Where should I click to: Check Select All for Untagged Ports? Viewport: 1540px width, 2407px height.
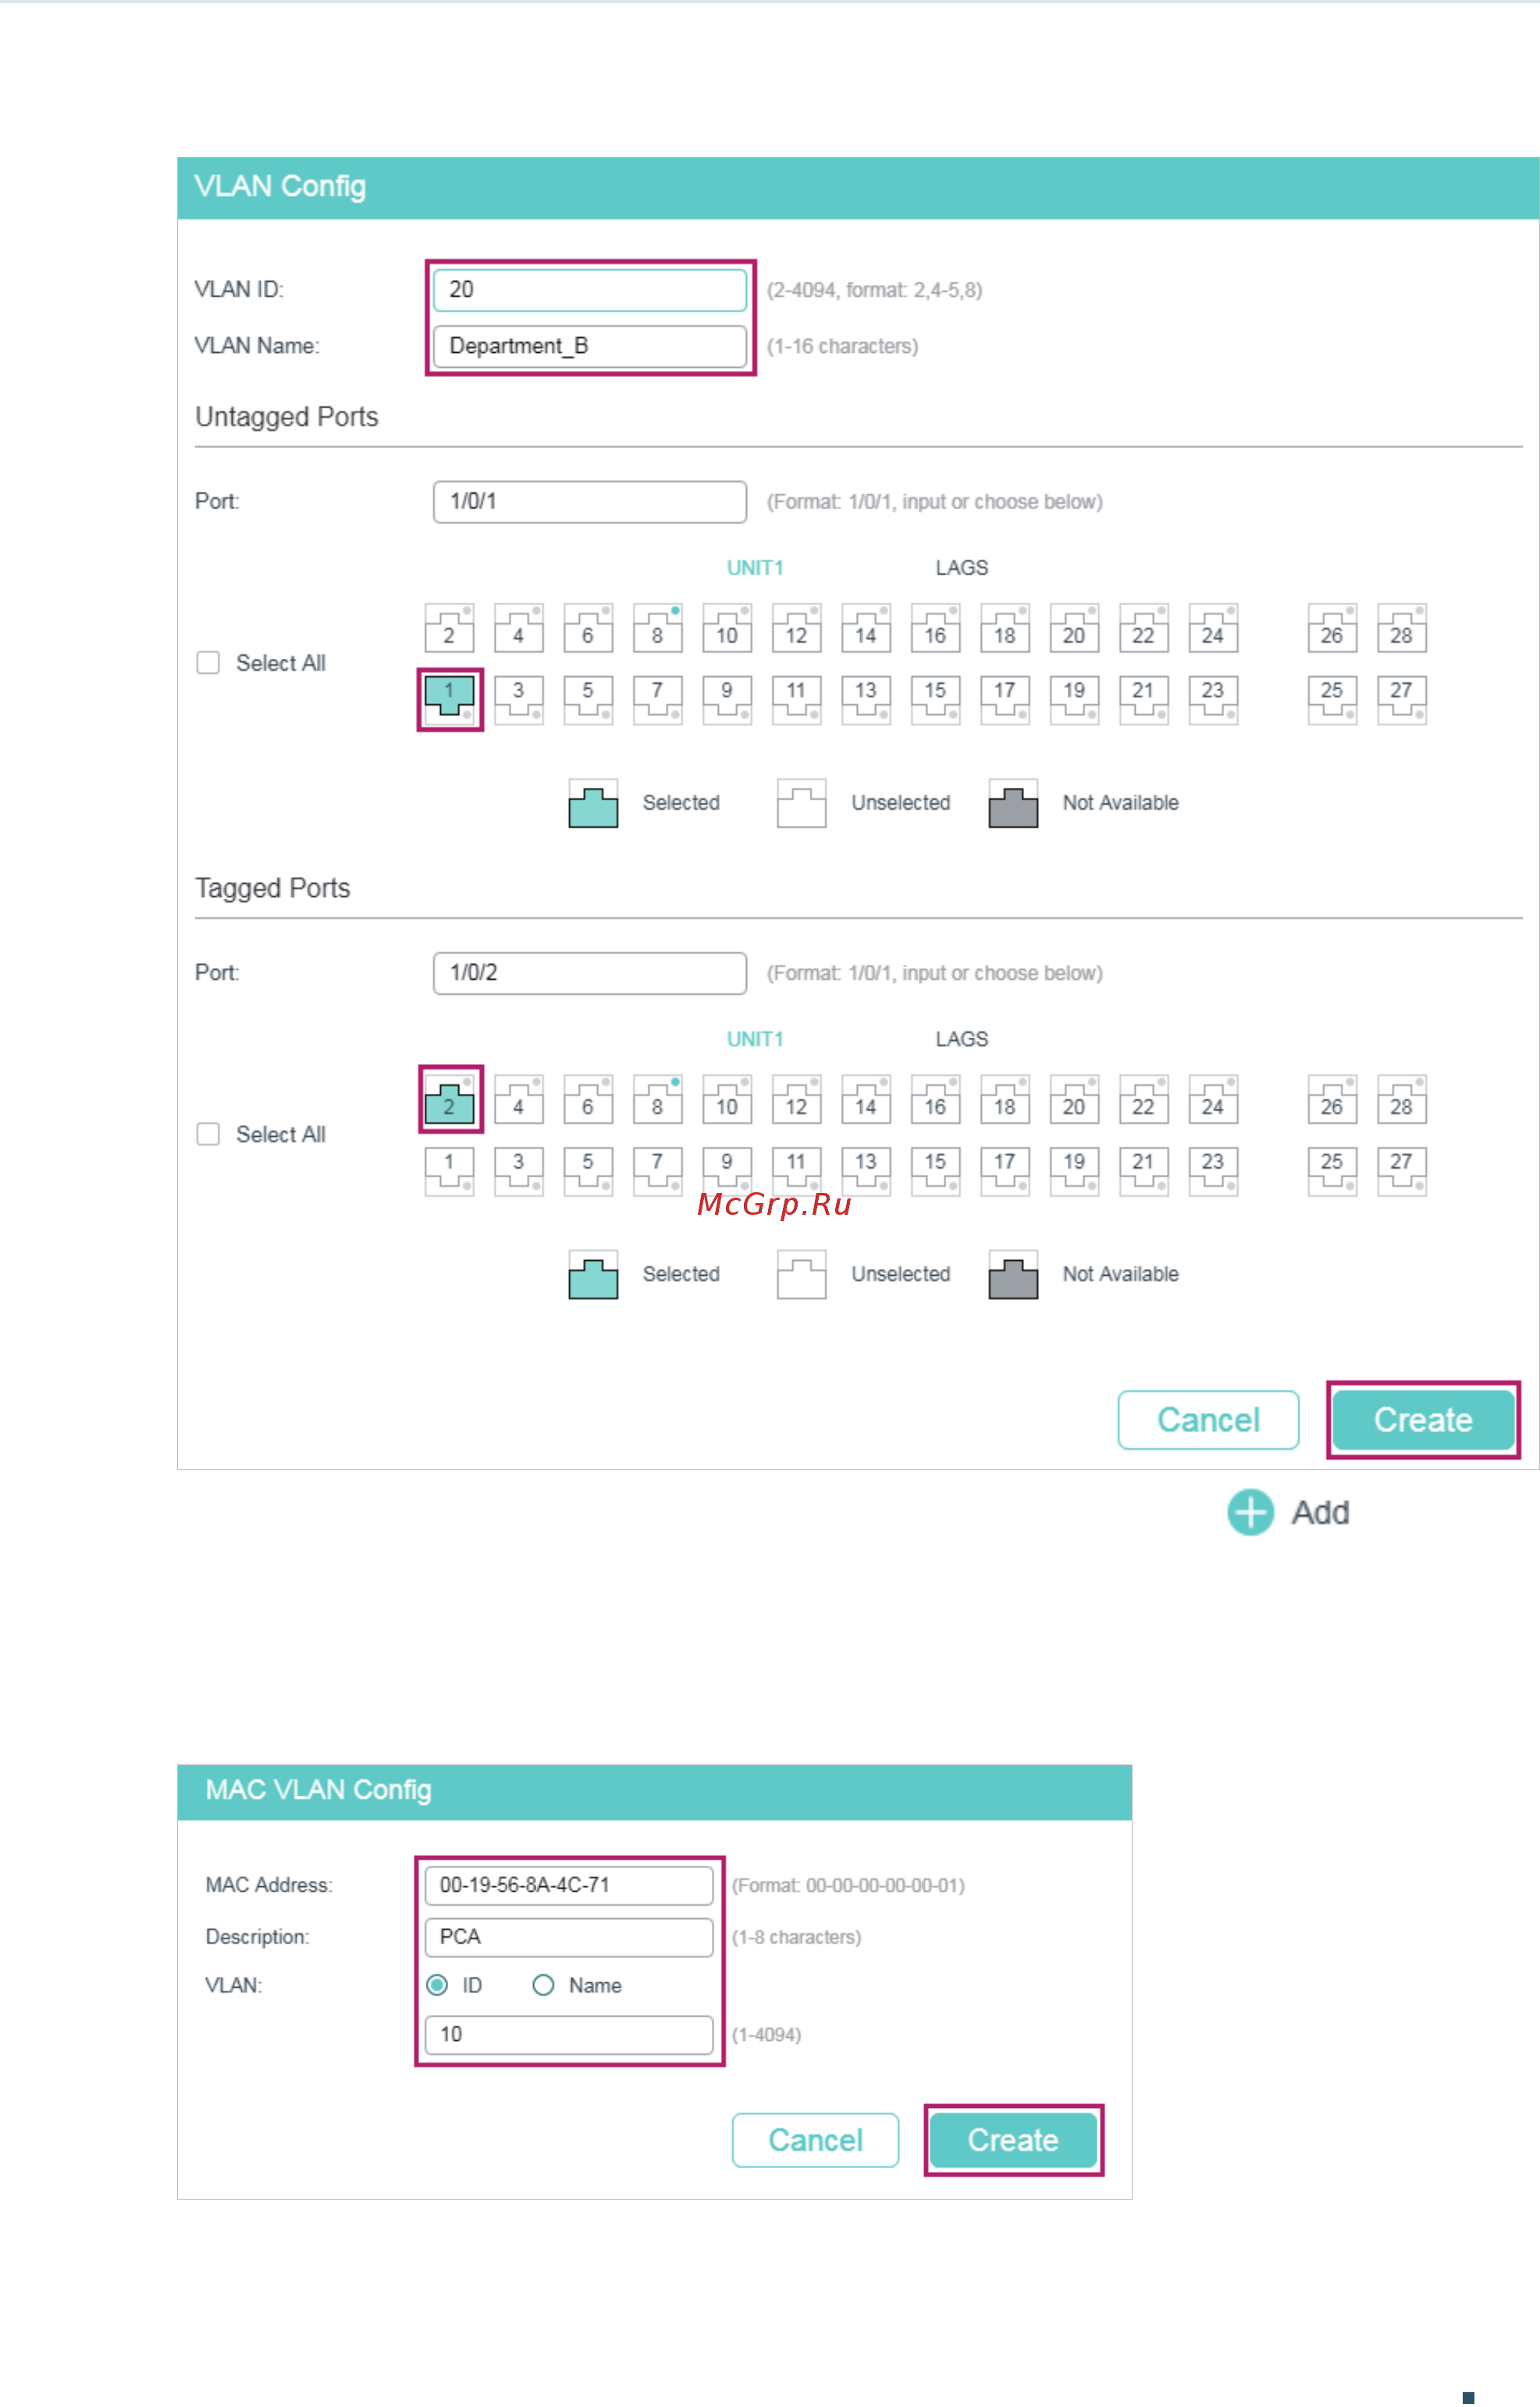tap(208, 663)
